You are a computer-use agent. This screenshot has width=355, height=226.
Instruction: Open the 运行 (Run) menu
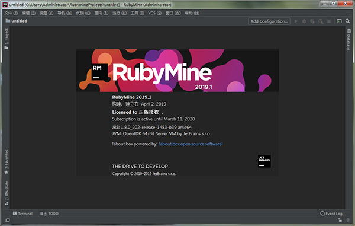[120, 13]
